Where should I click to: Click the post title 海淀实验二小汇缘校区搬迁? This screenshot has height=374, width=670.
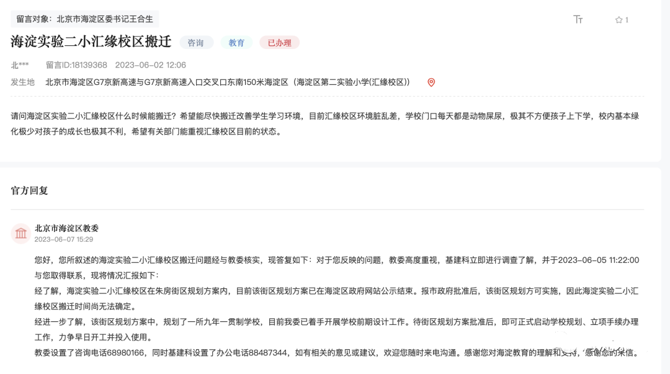click(91, 42)
